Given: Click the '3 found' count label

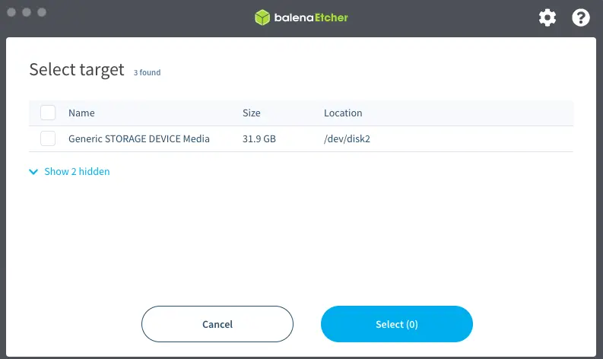Looking at the screenshot, I should click(x=147, y=73).
